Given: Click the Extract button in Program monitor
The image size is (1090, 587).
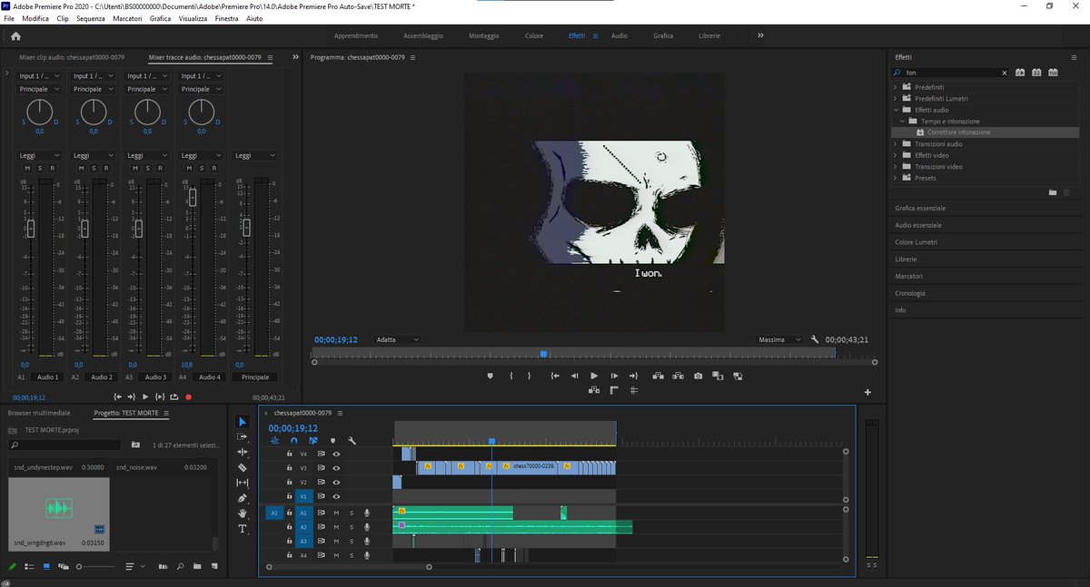Looking at the screenshot, I should click(678, 376).
